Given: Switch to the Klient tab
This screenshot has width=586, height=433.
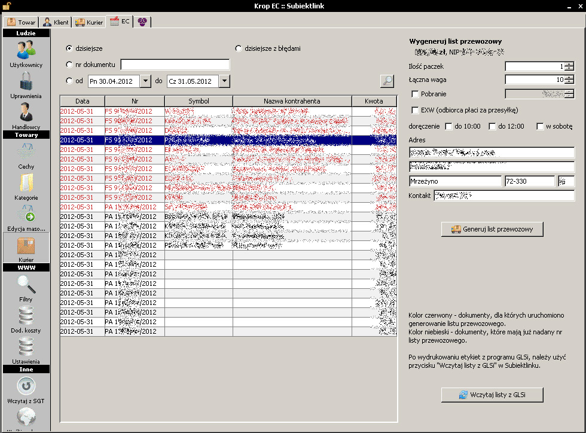Looking at the screenshot, I should [x=56, y=22].
